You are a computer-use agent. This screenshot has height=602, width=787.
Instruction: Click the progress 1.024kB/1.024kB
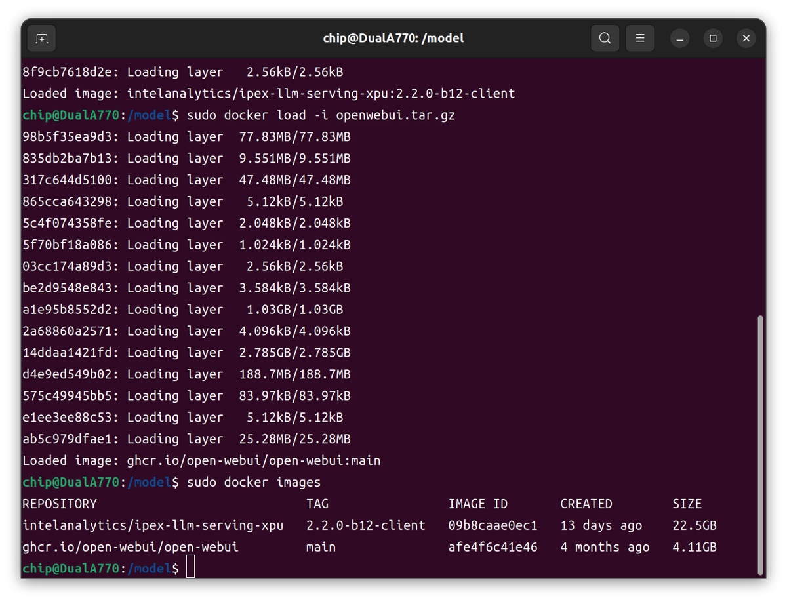tap(295, 245)
